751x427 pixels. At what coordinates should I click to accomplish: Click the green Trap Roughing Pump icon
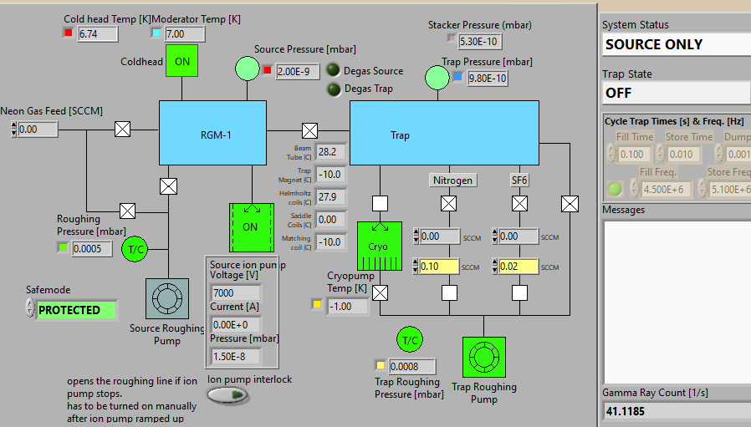click(483, 357)
